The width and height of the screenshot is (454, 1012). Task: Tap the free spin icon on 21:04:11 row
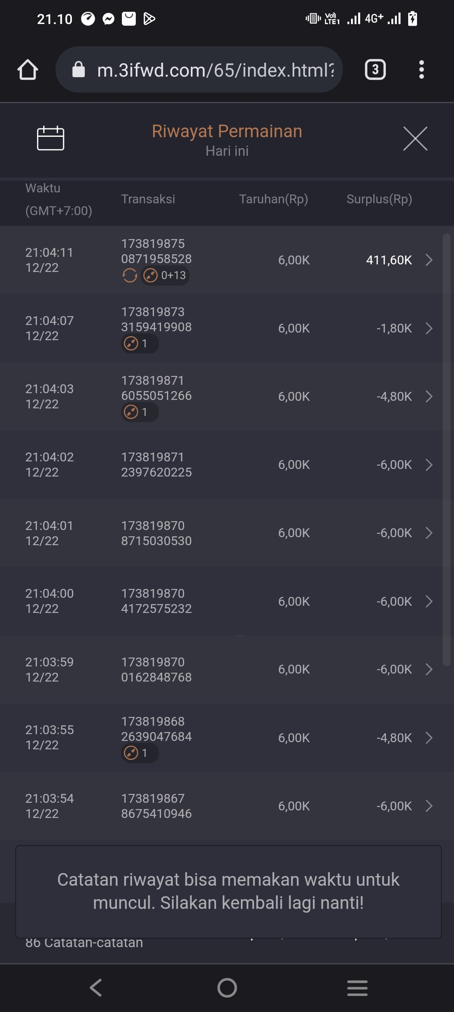[130, 276]
